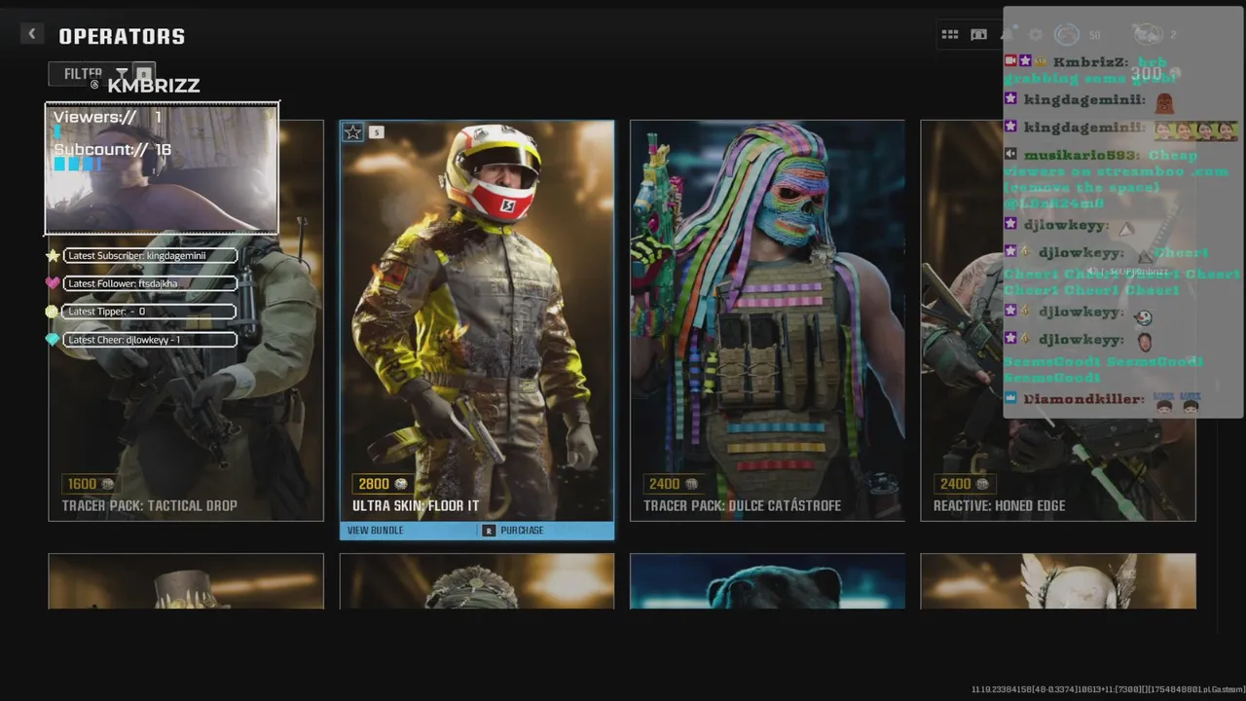Click the pink heart icon beside Latest Follower
1246x701 pixels.
[53, 283]
